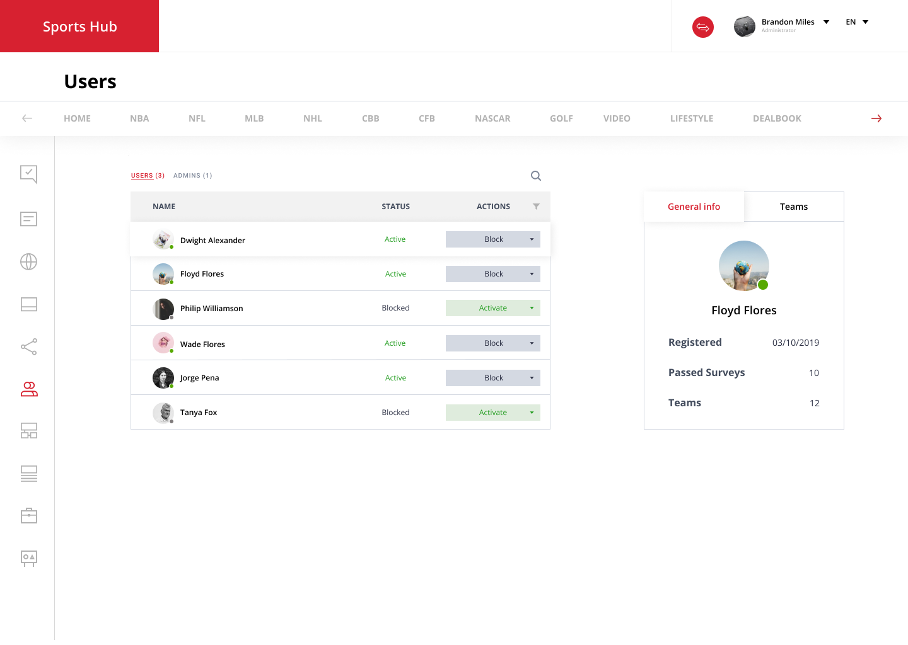Click the Registered date 03/10/2019
Image resolution: width=908 pixels, height=645 pixels.
[796, 343]
